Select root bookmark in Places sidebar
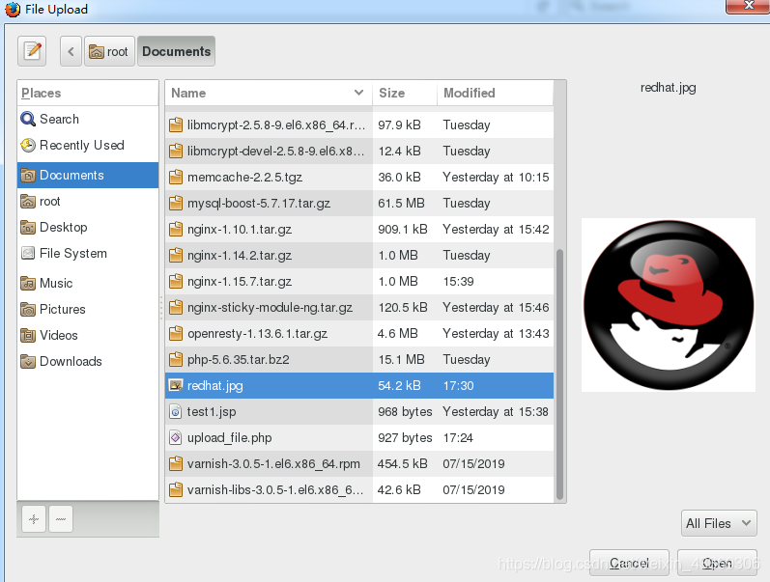770x582 pixels. [x=88, y=201]
